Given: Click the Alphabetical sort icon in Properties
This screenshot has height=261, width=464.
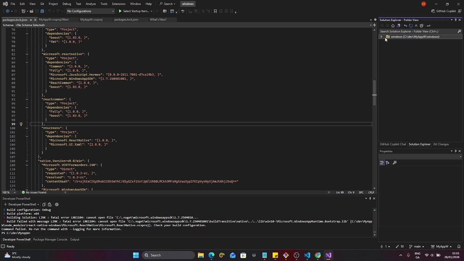Looking at the screenshot, I should (388, 163).
